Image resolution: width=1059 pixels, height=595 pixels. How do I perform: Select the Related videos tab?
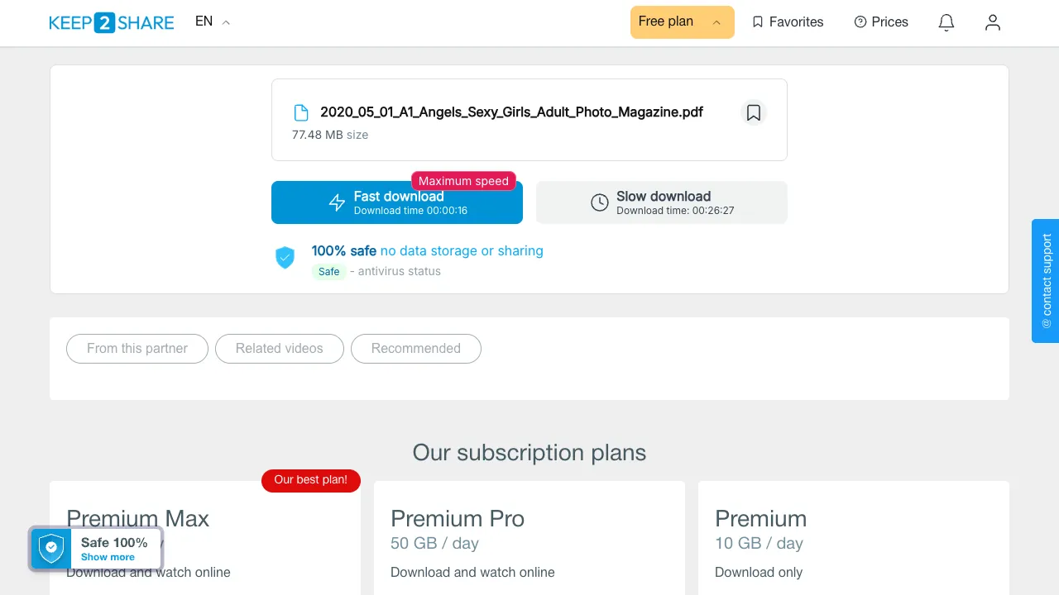click(x=280, y=348)
